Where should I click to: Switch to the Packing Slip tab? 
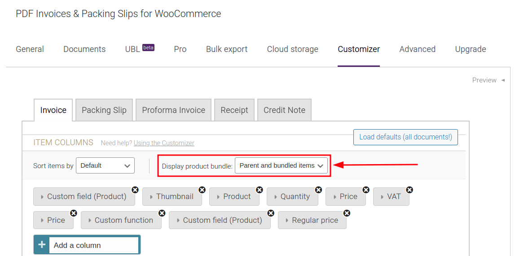[104, 110]
